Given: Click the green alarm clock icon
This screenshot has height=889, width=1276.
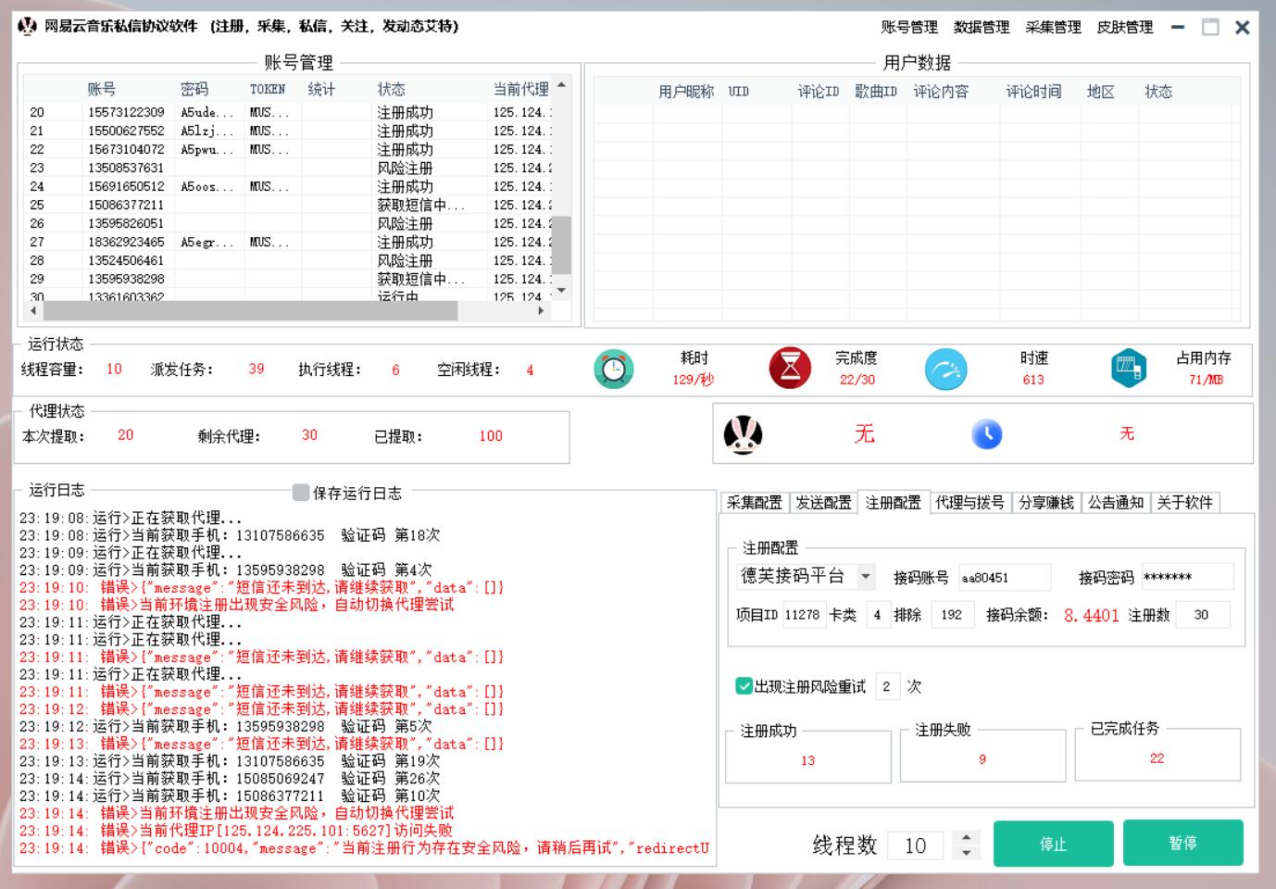Looking at the screenshot, I should tap(613, 369).
